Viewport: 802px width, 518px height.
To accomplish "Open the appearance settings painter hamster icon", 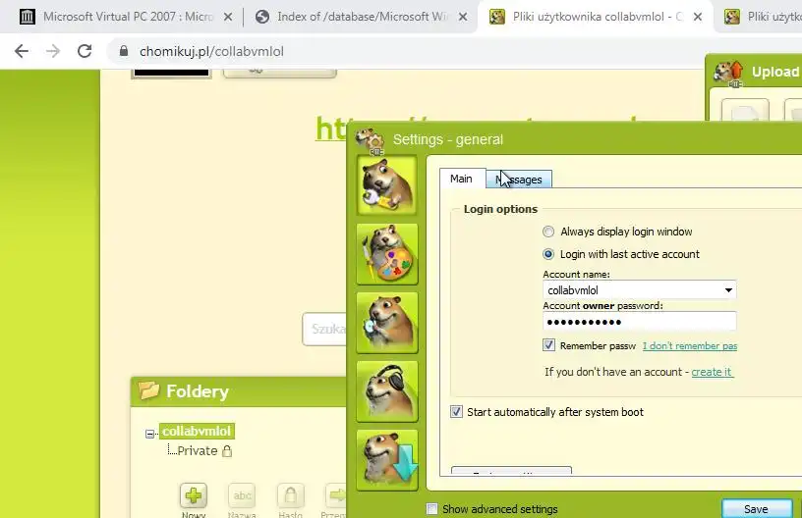I will (387, 254).
